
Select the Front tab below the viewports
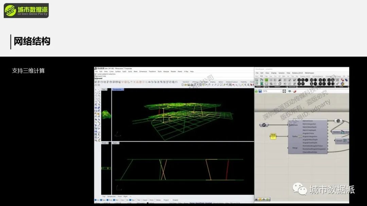tap(120, 197)
